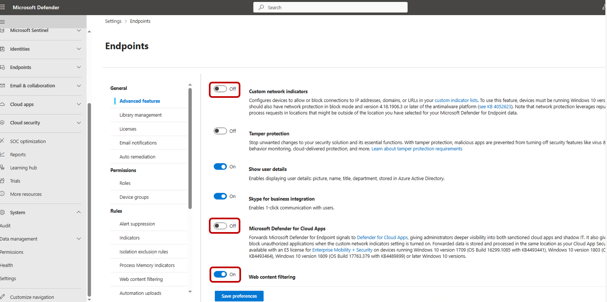Image resolution: width=607 pixels, height=302 pixels.
Task: Toggle Microsoft Defender for Cloud Apps switch
Action: coord(220,226)
